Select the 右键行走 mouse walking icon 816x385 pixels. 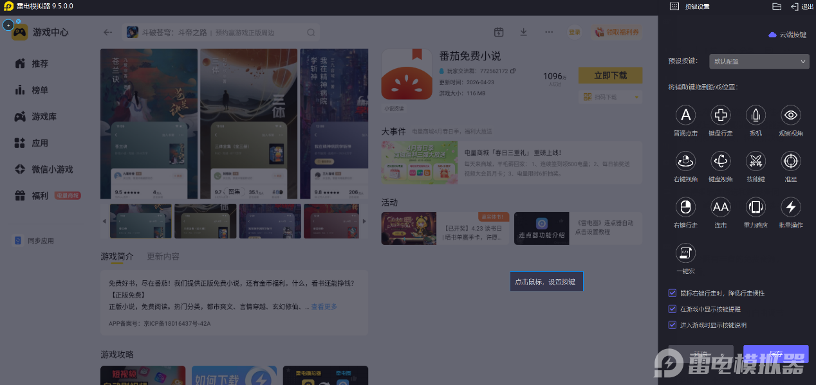(685, 207)
